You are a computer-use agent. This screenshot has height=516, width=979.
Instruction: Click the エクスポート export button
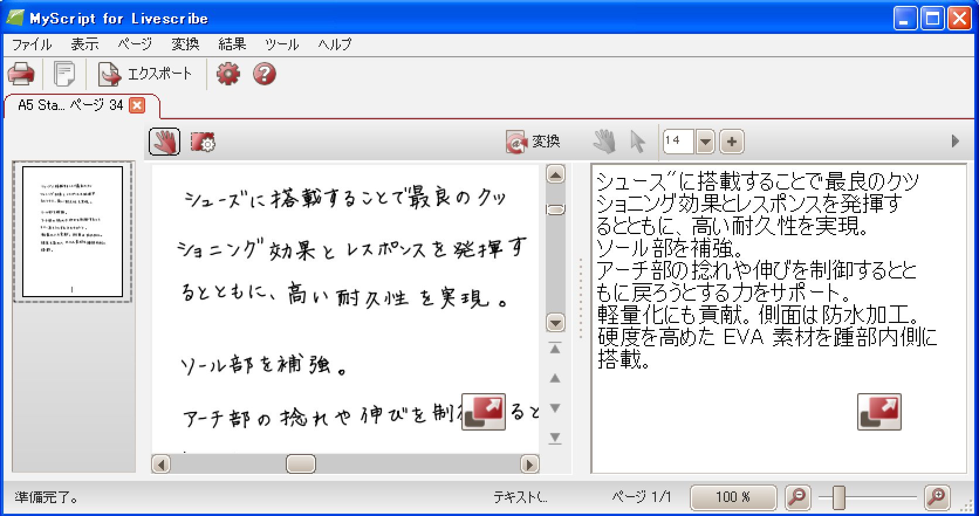pos(145,74)
